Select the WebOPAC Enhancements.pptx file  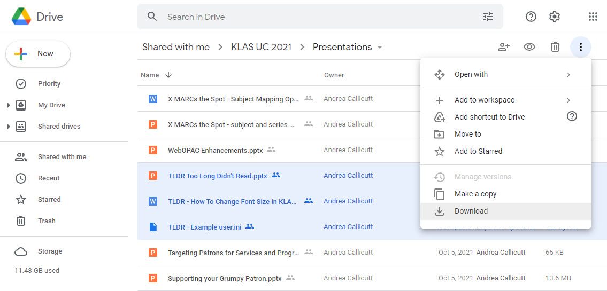[215, 150]
